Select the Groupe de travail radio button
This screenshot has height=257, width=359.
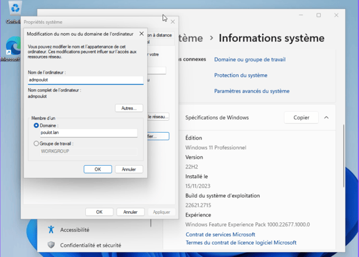click(36, 144)
